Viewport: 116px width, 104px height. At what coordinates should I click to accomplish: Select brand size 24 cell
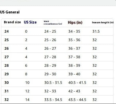click(x=6, y=31)
